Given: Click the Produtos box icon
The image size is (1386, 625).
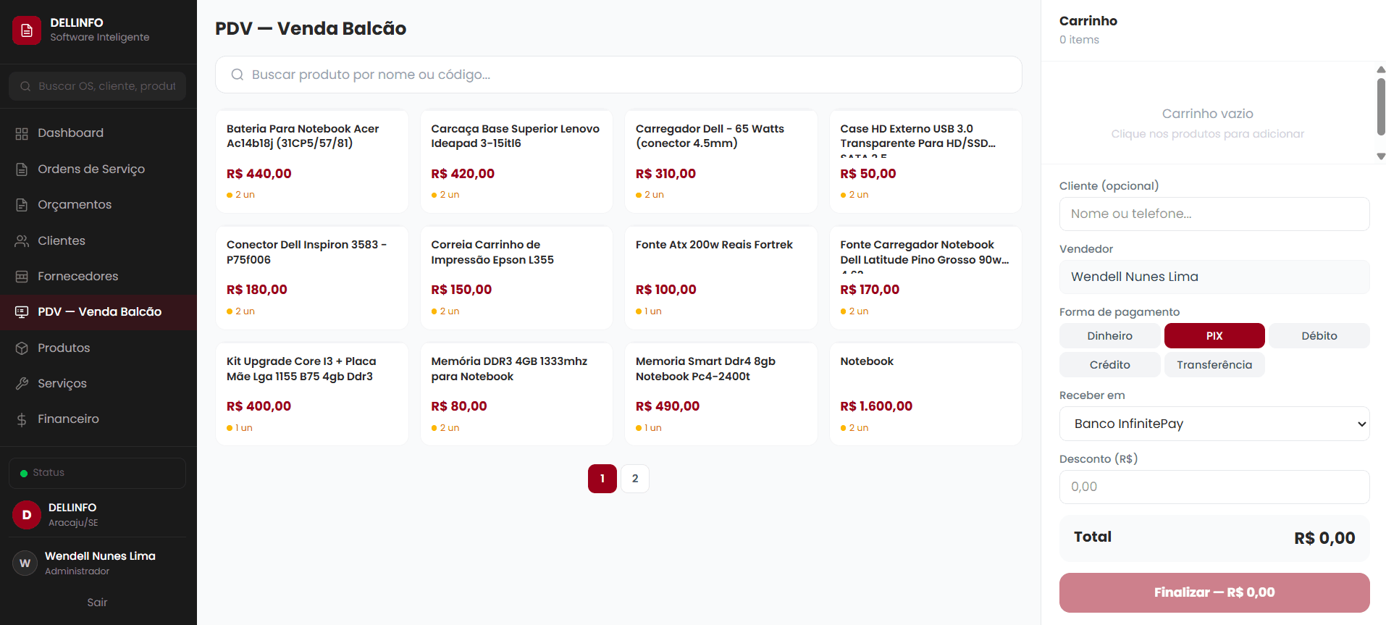Looking at the screenshot, I should point(22,348).
